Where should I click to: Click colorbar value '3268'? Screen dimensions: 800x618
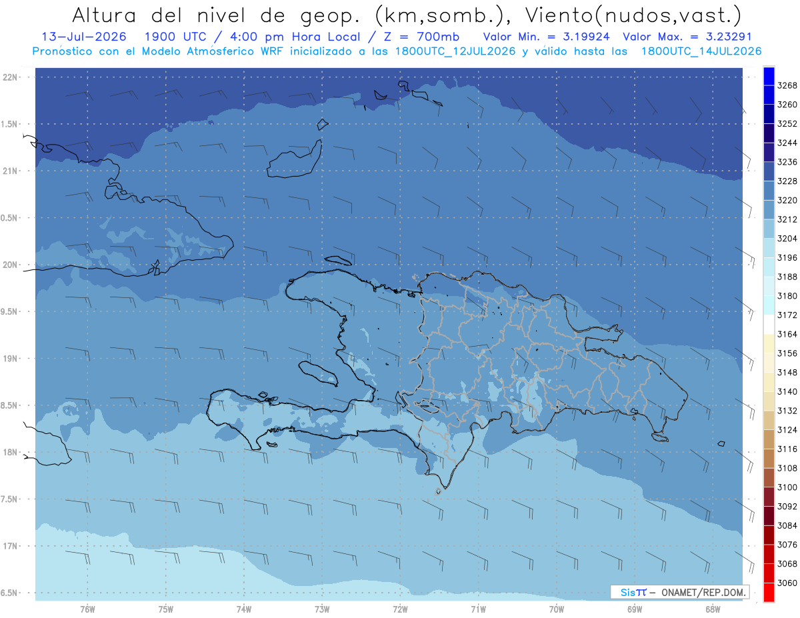[787, 85]
